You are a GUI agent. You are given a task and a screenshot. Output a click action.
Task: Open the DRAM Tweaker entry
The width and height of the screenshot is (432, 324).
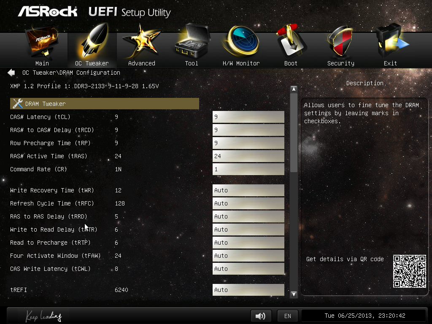coord(105,104)
